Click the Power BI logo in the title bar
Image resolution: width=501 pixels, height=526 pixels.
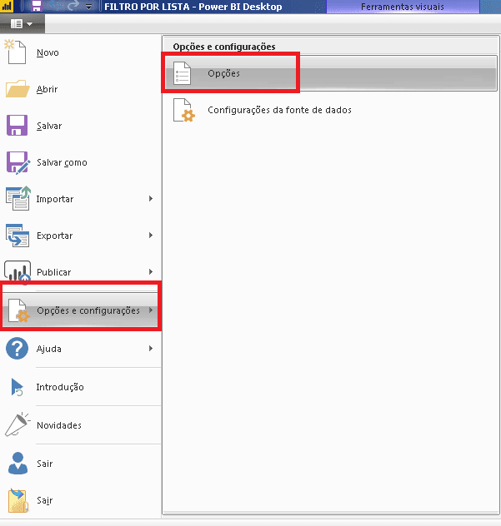(x=7, y=6)
